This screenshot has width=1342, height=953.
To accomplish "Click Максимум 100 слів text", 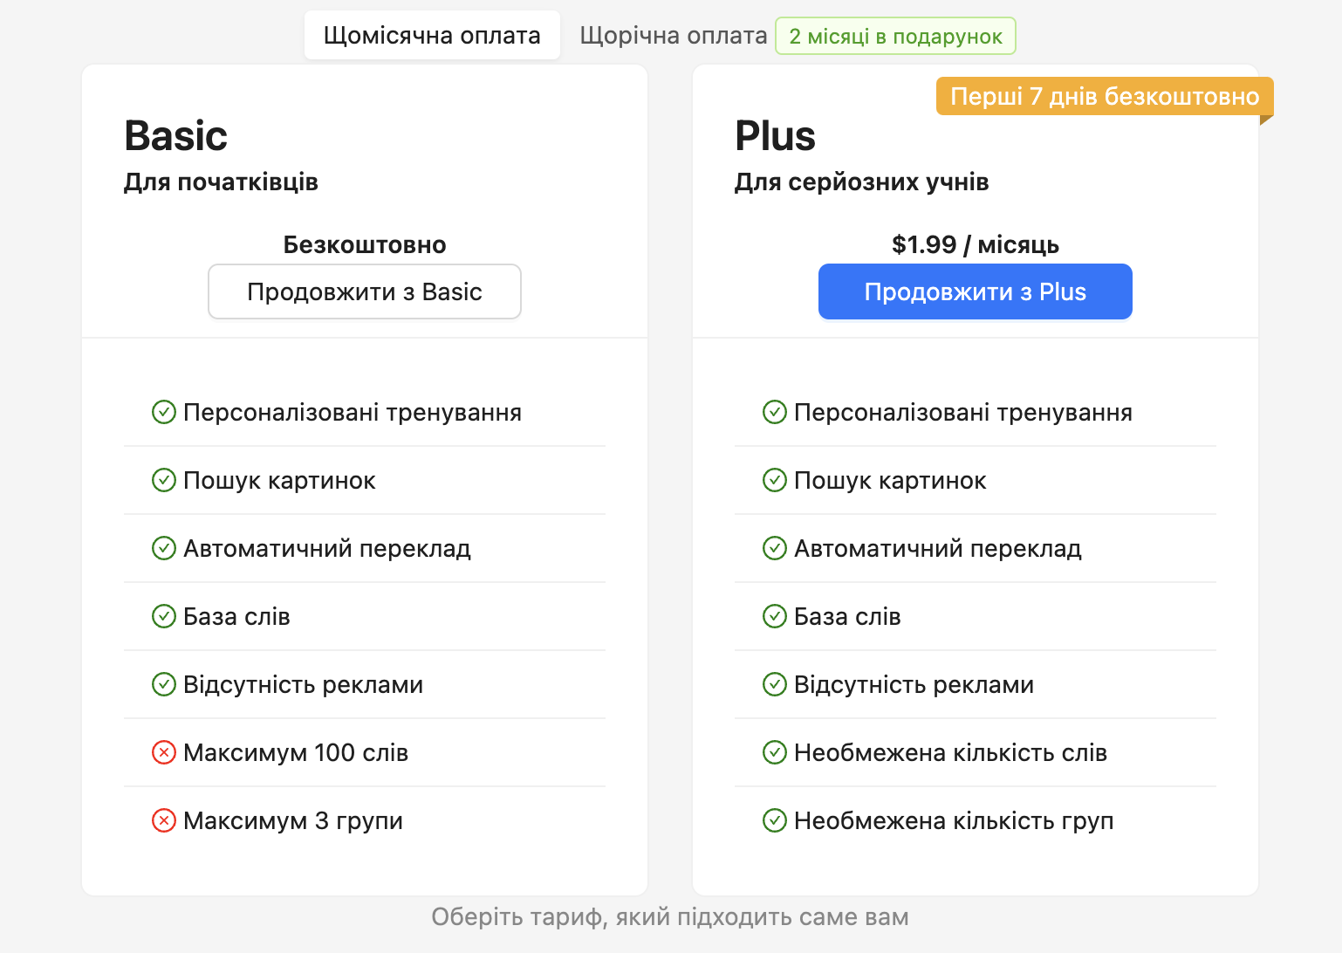I will [296, 752].
